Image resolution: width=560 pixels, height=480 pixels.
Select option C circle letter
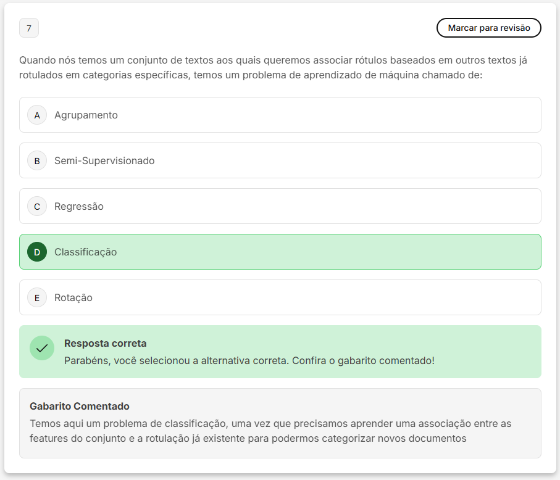[x=37, y=206]
